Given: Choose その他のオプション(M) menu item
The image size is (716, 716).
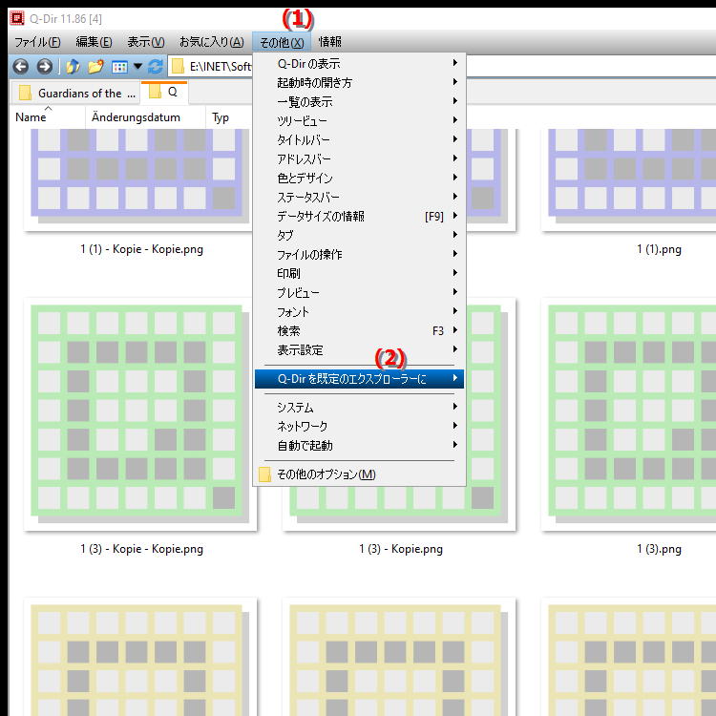Looking at the screenshot, I should pyautogui.click(x=359, y=474).
